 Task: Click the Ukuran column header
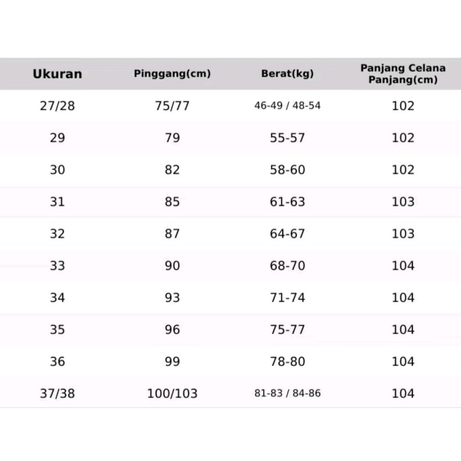coord(57,74)
